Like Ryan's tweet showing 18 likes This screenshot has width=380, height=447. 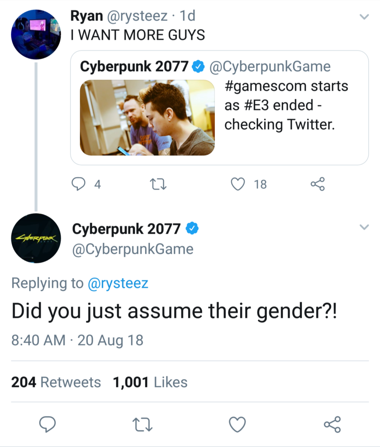(238, 184)
